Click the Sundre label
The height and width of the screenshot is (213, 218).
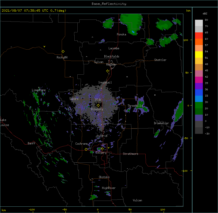click(74, 99)
